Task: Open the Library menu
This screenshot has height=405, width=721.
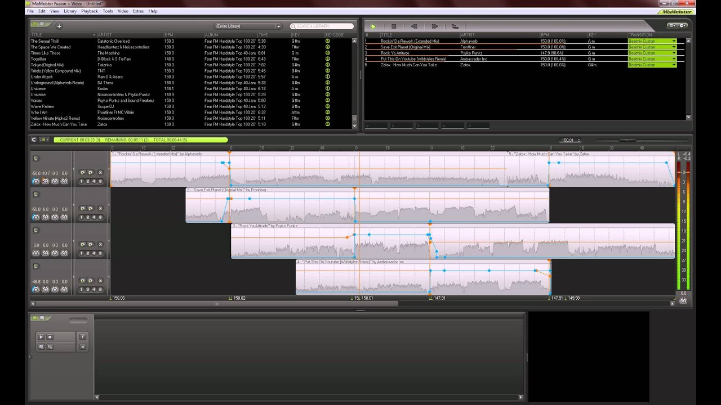Action: coord(70,11)
